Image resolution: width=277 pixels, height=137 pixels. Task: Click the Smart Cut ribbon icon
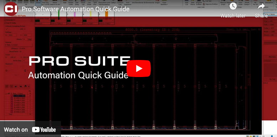coord(83,2)
